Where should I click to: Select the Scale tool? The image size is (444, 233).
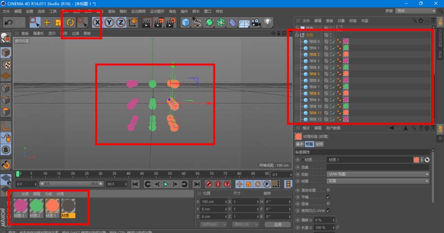58,22
